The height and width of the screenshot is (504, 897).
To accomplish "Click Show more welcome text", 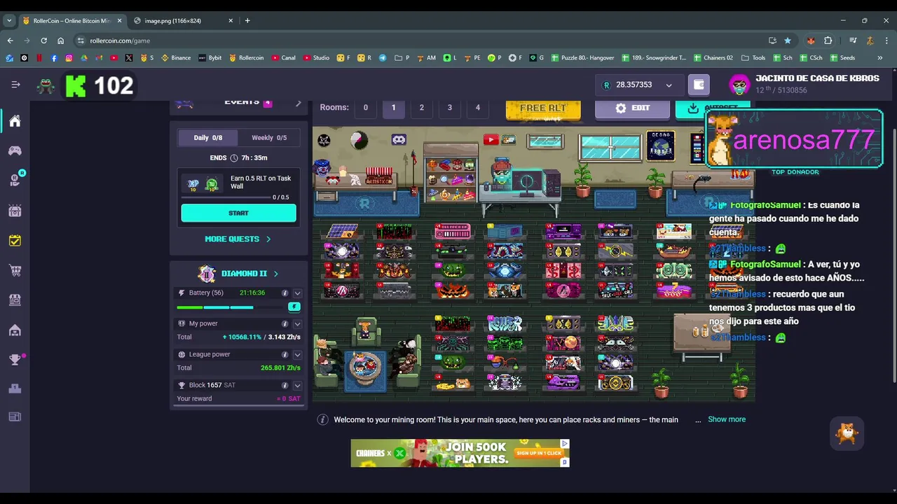I will pos(727,419).
